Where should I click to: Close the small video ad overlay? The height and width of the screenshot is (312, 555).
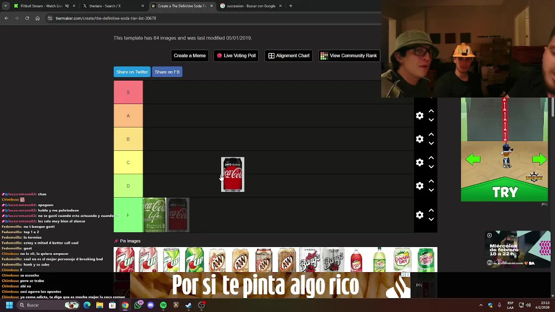coord(490,235)
